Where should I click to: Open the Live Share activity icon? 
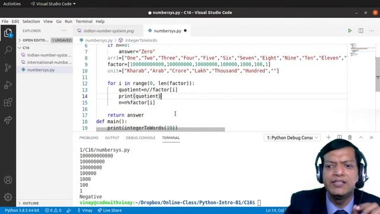pos(8,119)
